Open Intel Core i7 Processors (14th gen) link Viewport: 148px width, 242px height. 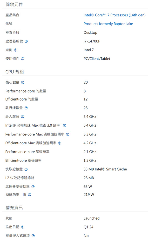coord(115,15)
